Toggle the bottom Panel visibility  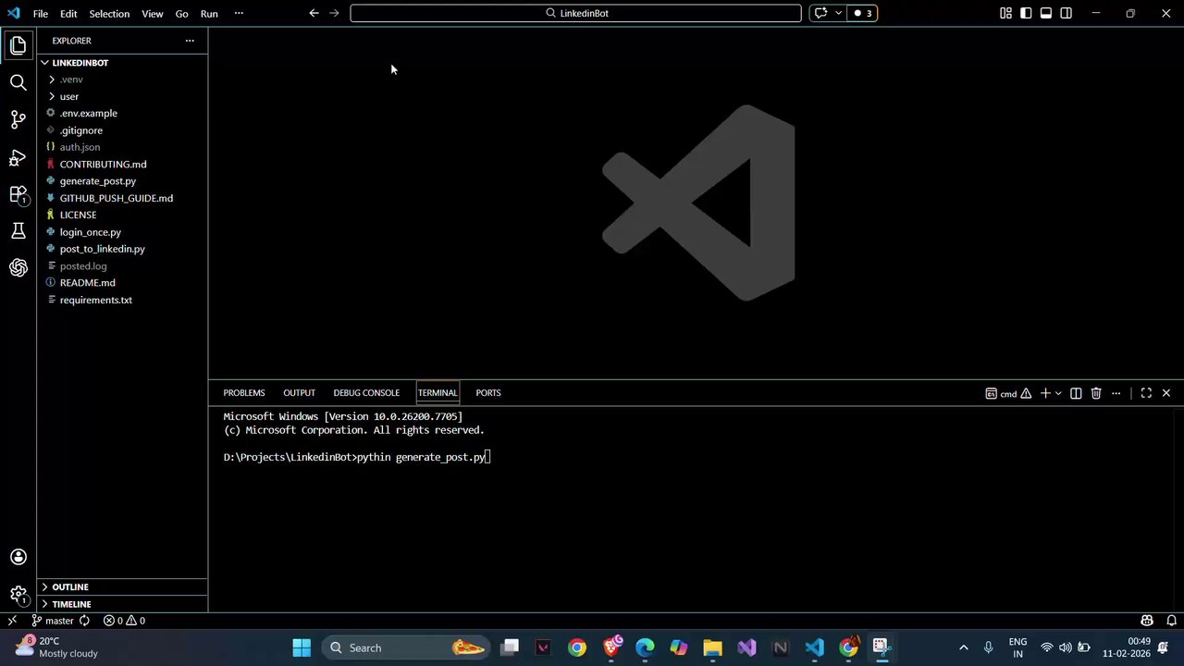pos(1046,13)
